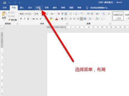Open the highlight color dropdown arrow
Viewport: 129px width, 96px height.
pyautogui.click(x=54, y=19)
